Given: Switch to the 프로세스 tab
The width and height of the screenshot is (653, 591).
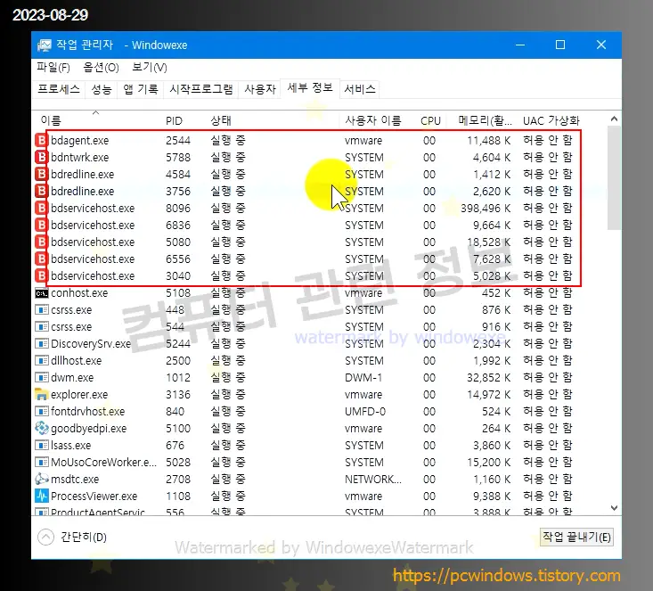Looking at the screenshot, I should pyautogui.click(x=59, y=89).
